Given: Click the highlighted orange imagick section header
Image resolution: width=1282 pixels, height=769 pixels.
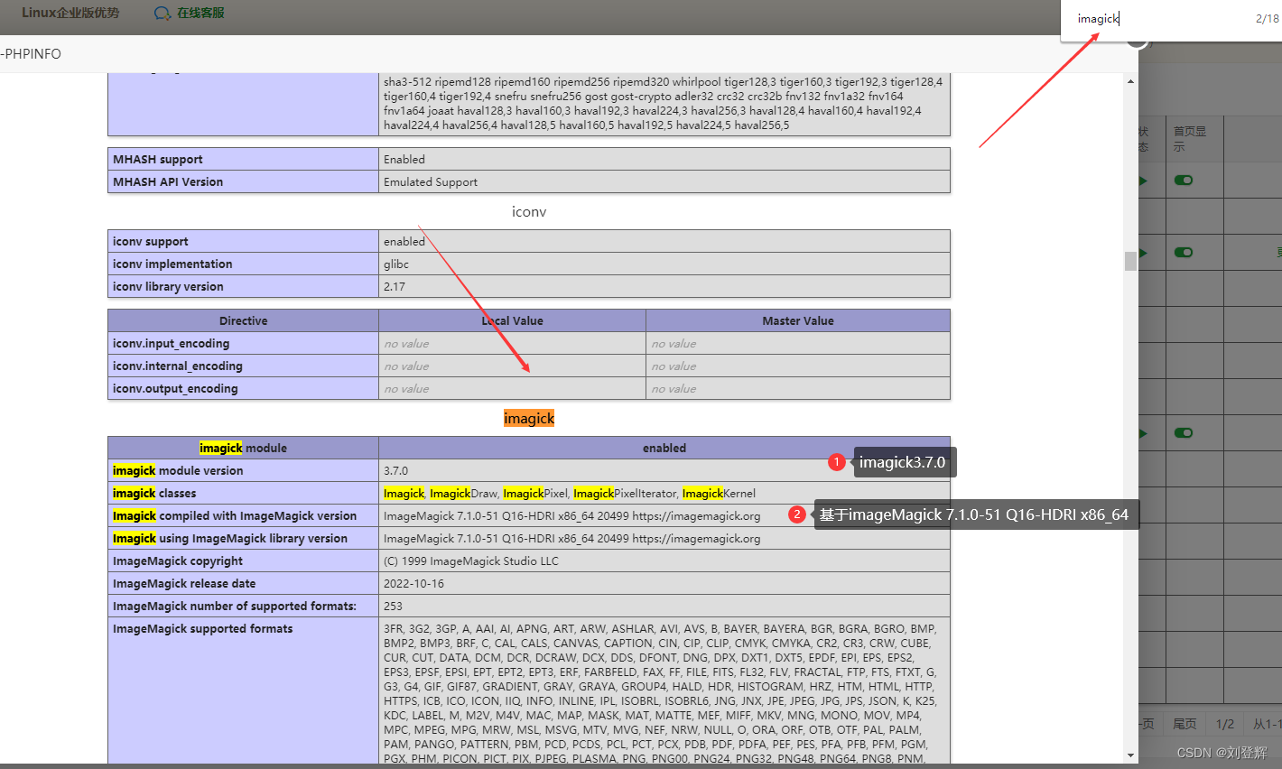Looking at the screenshot, I should [528, 418].
